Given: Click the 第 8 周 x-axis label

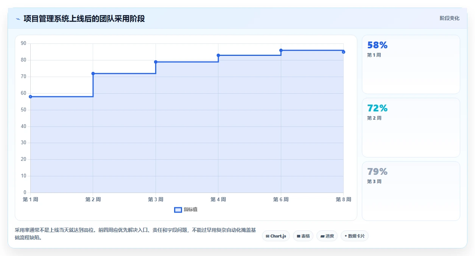Looking at the screenshot, I should coord(343,199).
